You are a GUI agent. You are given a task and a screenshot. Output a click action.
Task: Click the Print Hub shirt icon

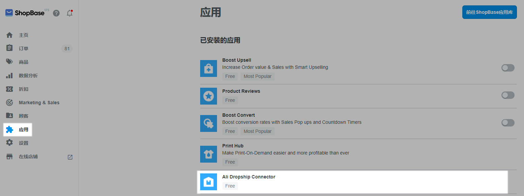coord(209,154)
